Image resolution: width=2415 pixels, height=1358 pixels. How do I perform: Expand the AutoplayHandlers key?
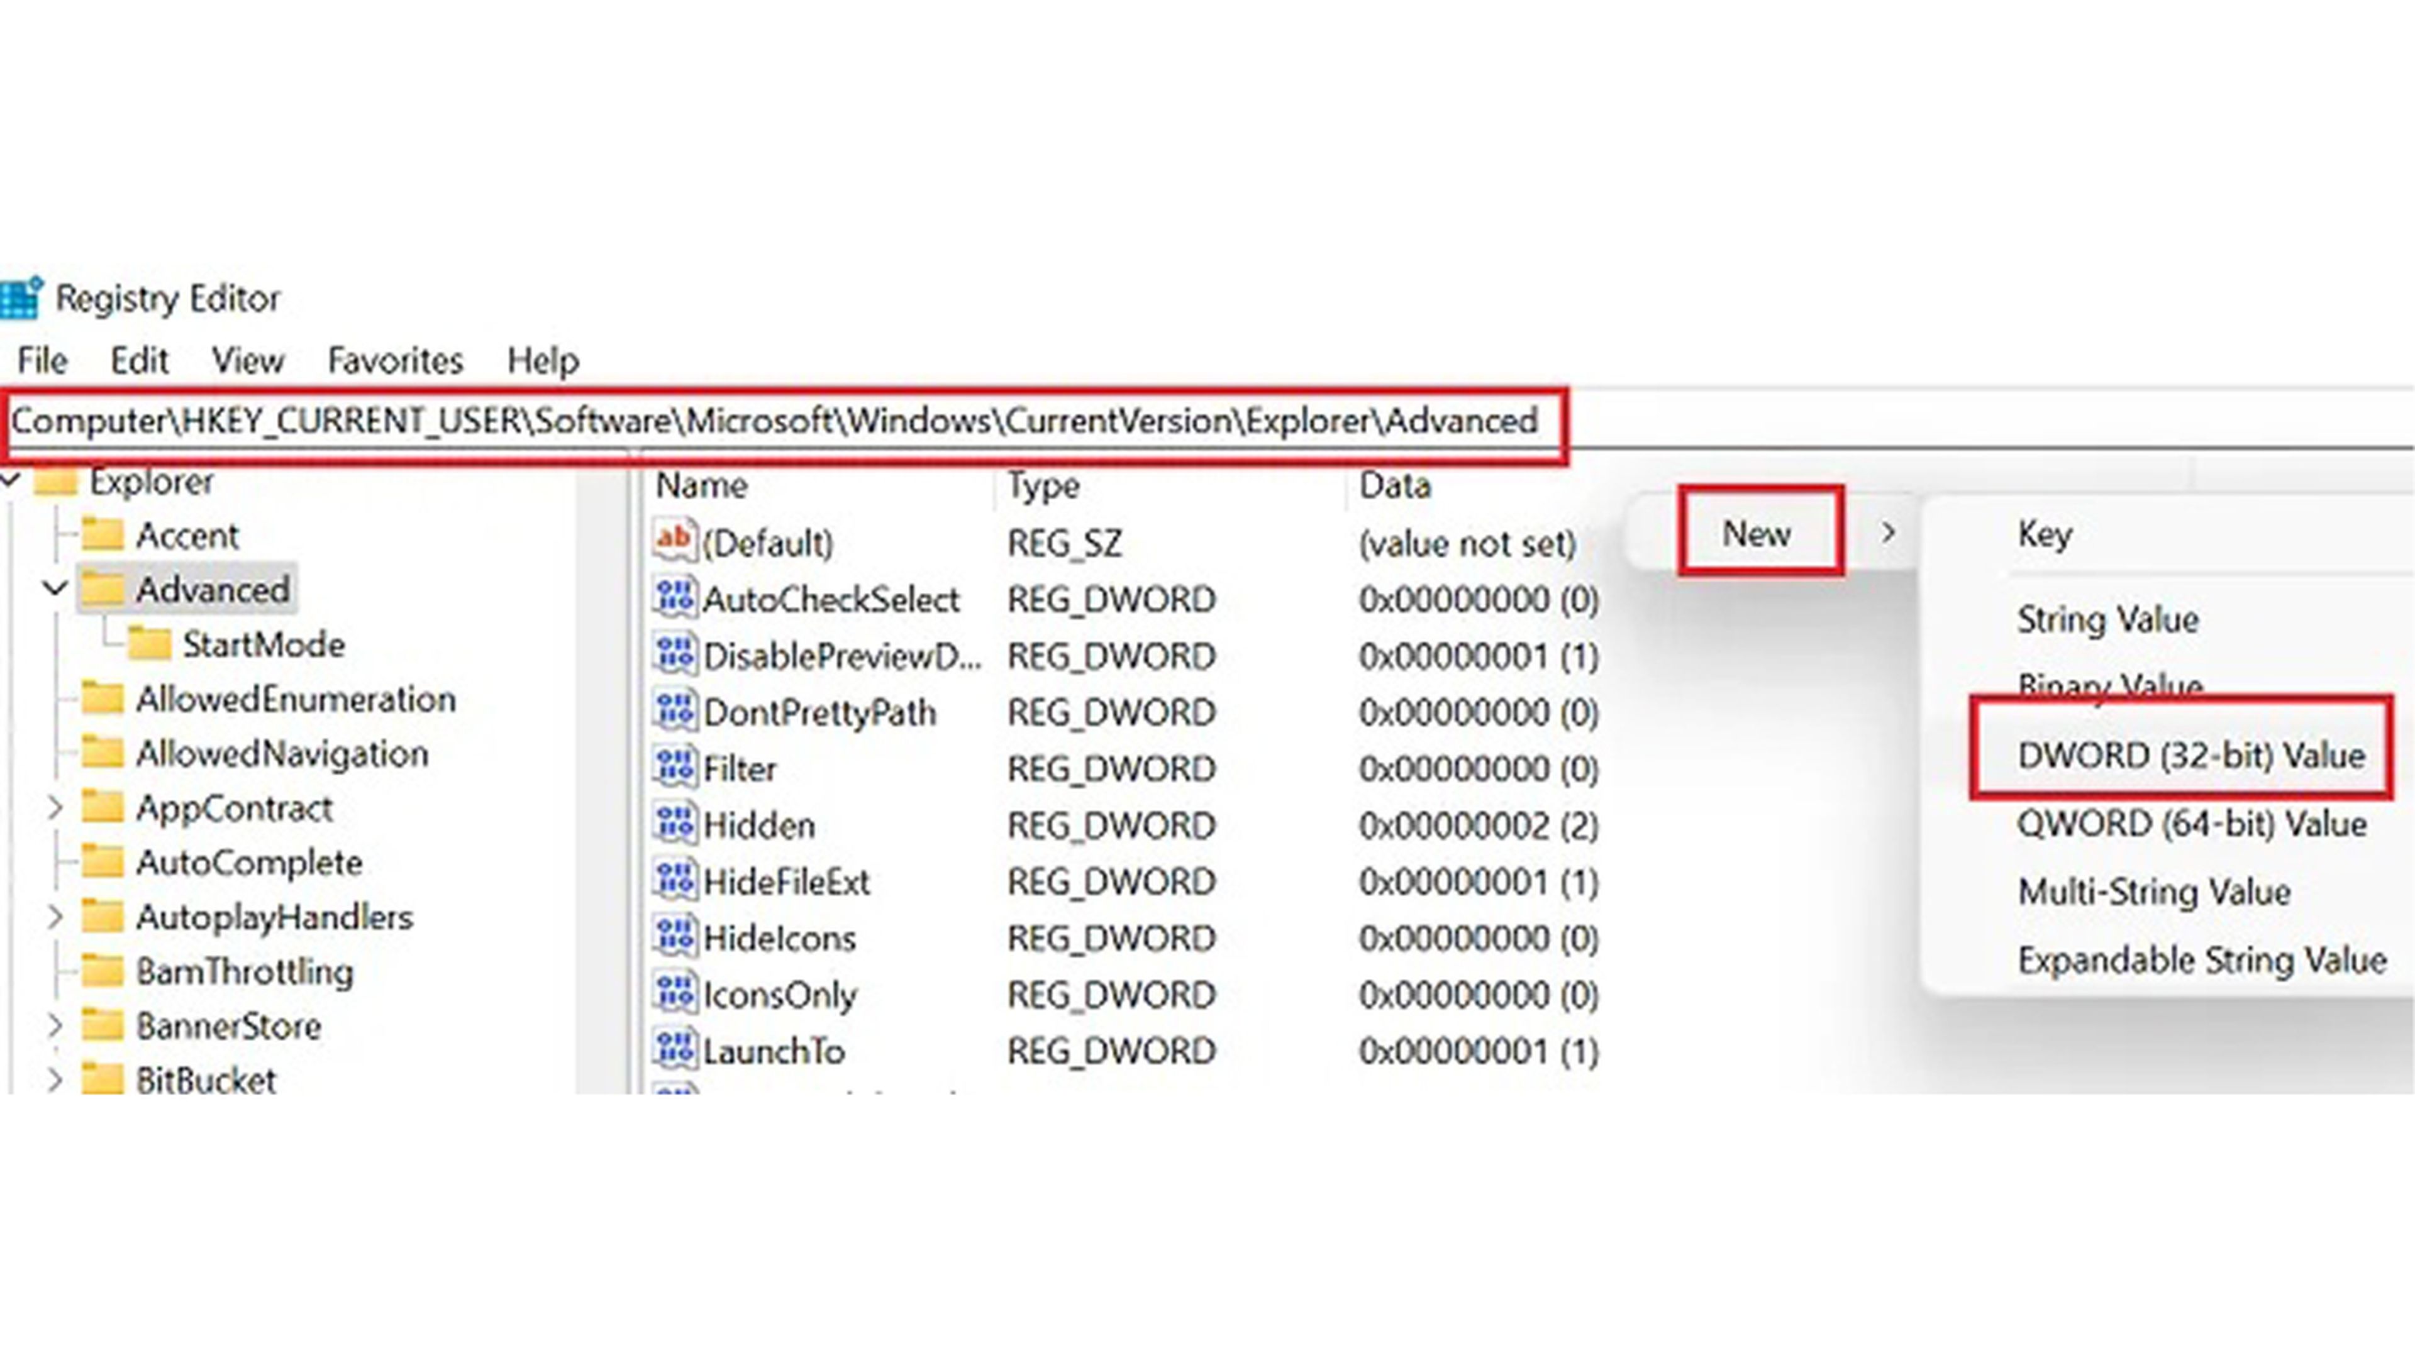coord(55,917)
